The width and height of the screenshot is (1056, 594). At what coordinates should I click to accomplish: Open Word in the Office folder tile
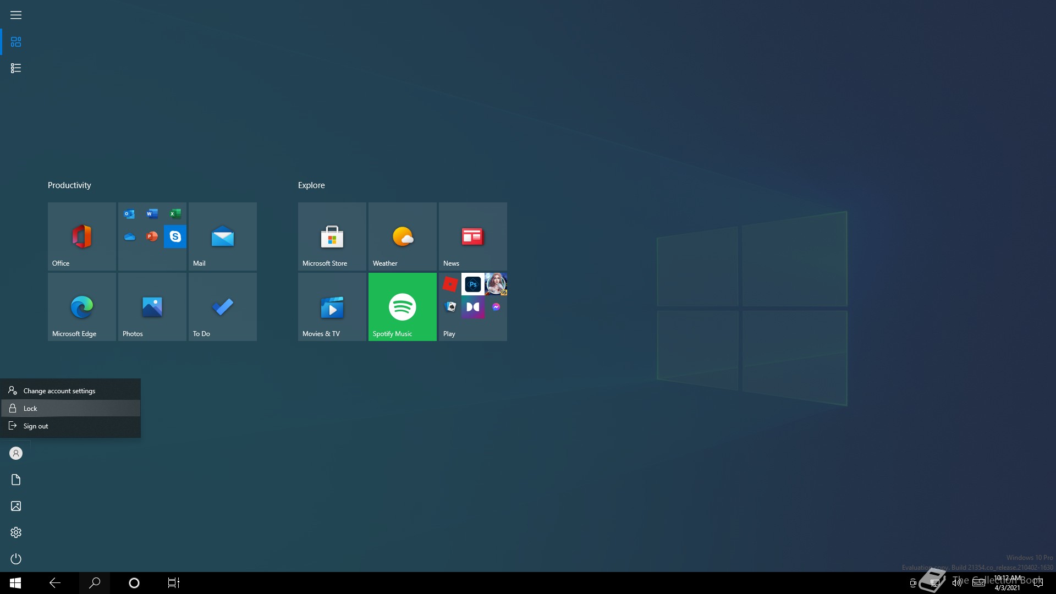click(x=152, y=213)
